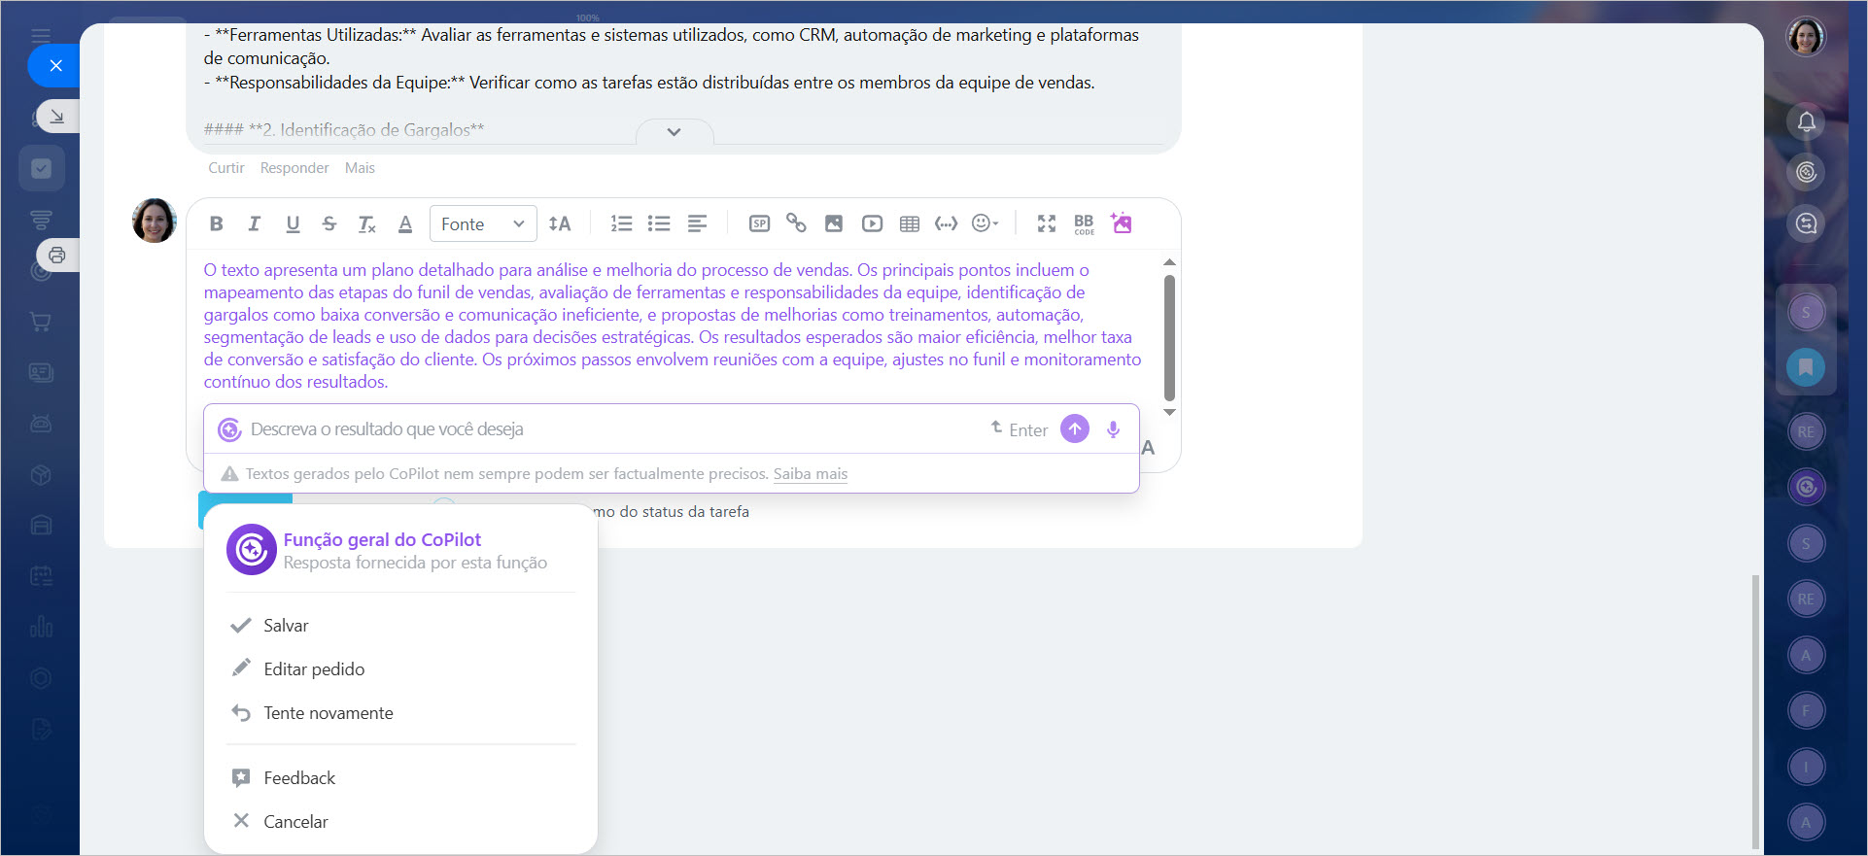1868x856 pixels.
Task: Click Responder under the comment
Action: (x=294, y=168)
